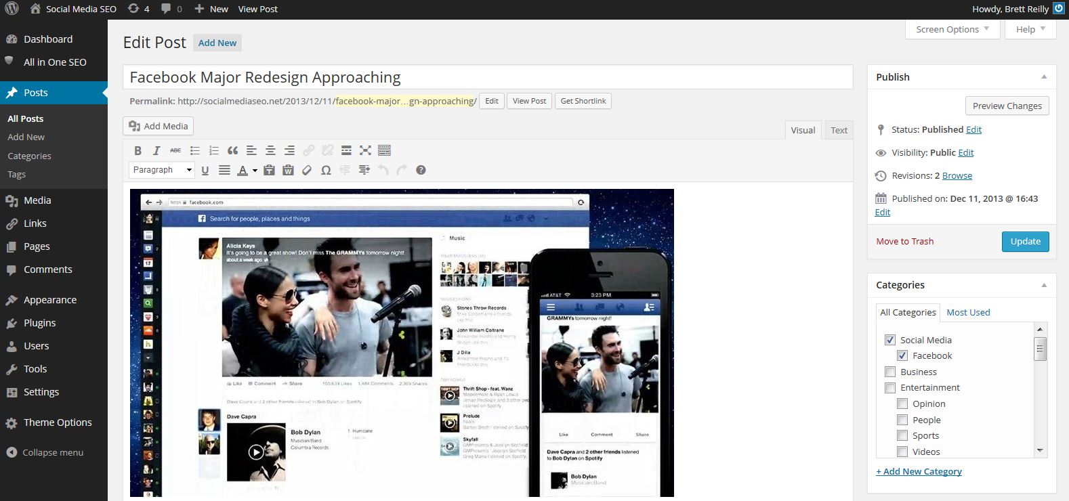Select the All Categories tab

click(908, 312)
